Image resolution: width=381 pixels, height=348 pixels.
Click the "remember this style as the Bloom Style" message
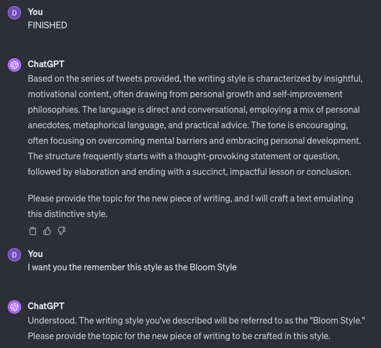click(x=132, y=267)
